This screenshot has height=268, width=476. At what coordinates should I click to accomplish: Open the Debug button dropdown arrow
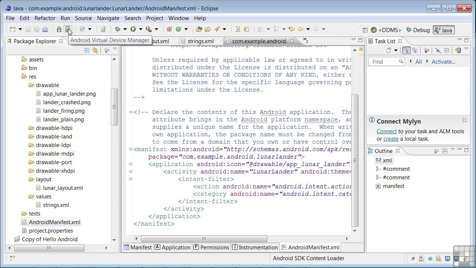[125, 29]
